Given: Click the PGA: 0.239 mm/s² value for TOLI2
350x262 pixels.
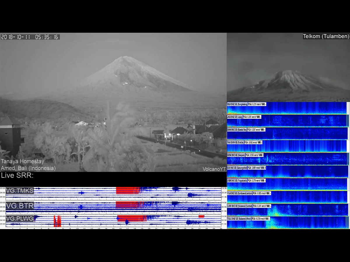Looking at the screenshot, I should tap(261, 219).
